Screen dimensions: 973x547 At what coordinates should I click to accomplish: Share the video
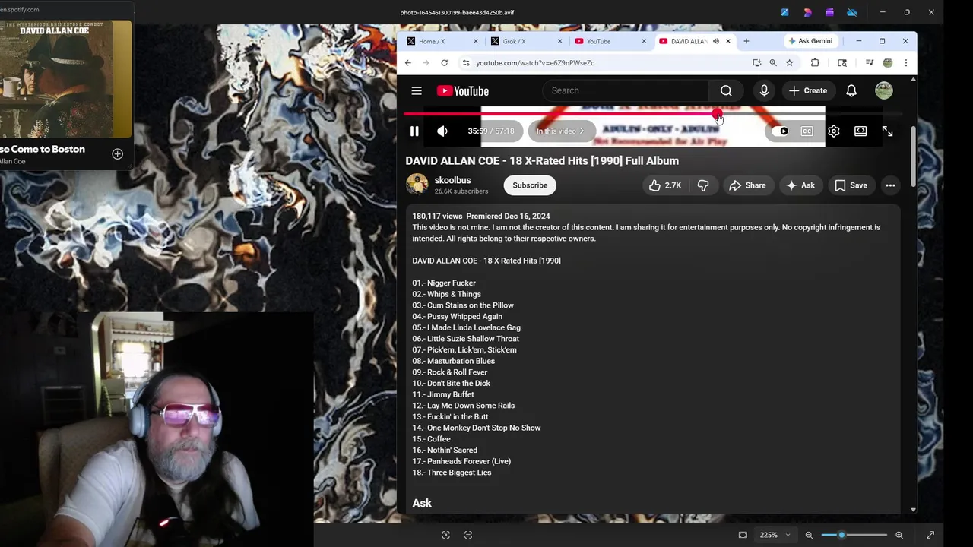pyautogui.click(x=747, y=185)
